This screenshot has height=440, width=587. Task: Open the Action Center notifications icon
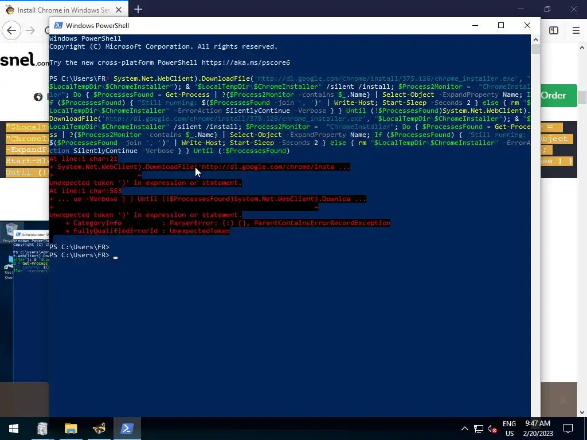click(568, 429)
